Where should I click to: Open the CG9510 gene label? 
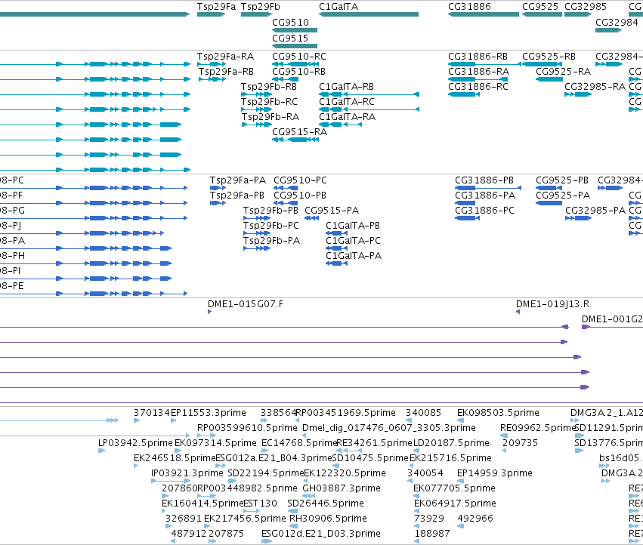(x=290, y=23)
